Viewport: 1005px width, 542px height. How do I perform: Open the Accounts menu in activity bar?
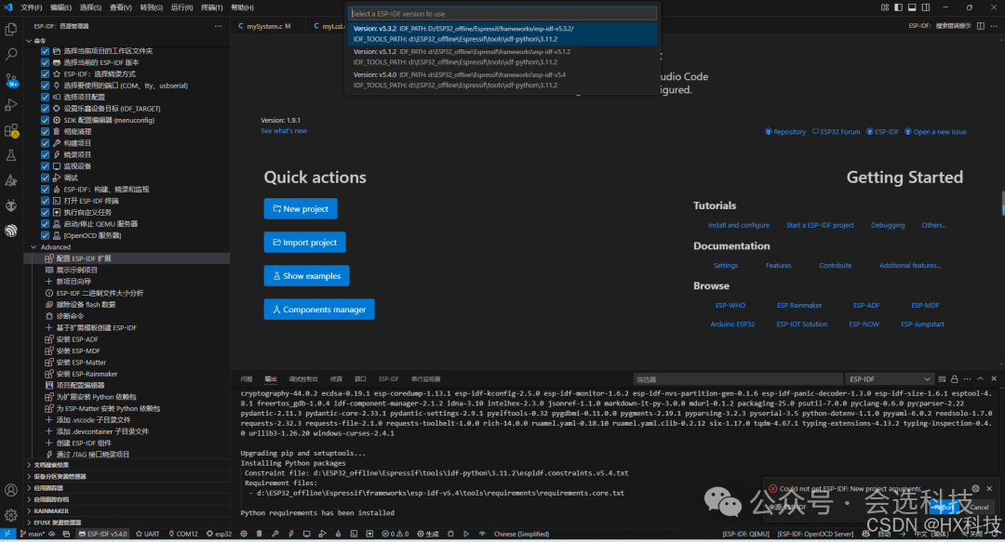(11, 490)
